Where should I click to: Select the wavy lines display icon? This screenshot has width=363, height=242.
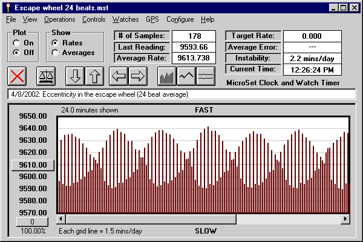click(206, 76)
